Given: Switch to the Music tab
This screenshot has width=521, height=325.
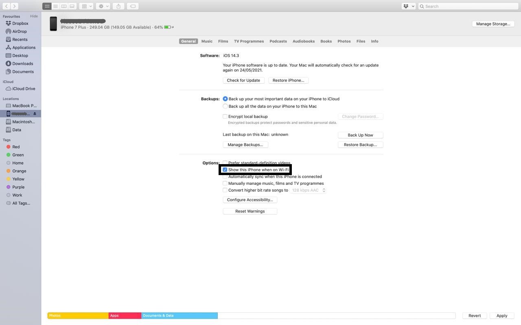Looking at the screenshot, I should point(206,41).
